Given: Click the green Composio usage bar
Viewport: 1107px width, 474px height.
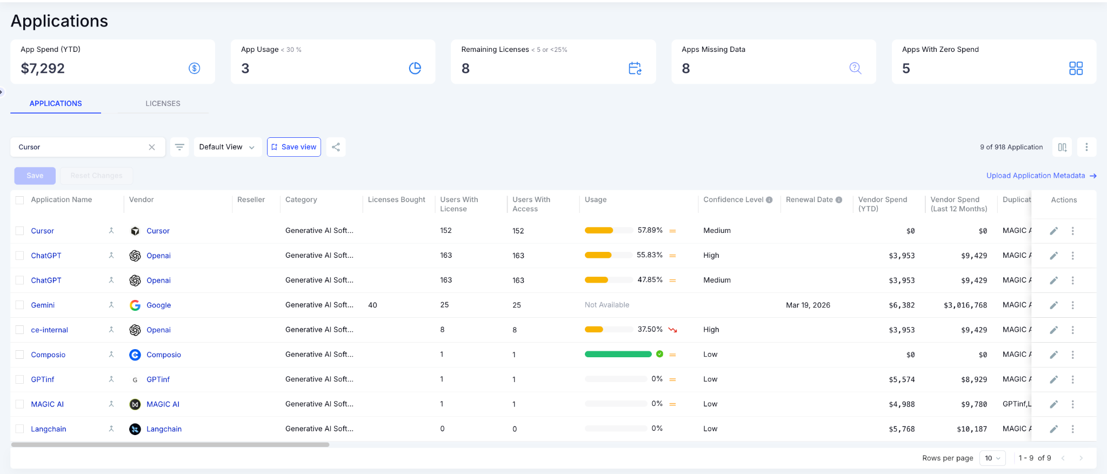Looking at the screenshot, I should click(618, 355).
